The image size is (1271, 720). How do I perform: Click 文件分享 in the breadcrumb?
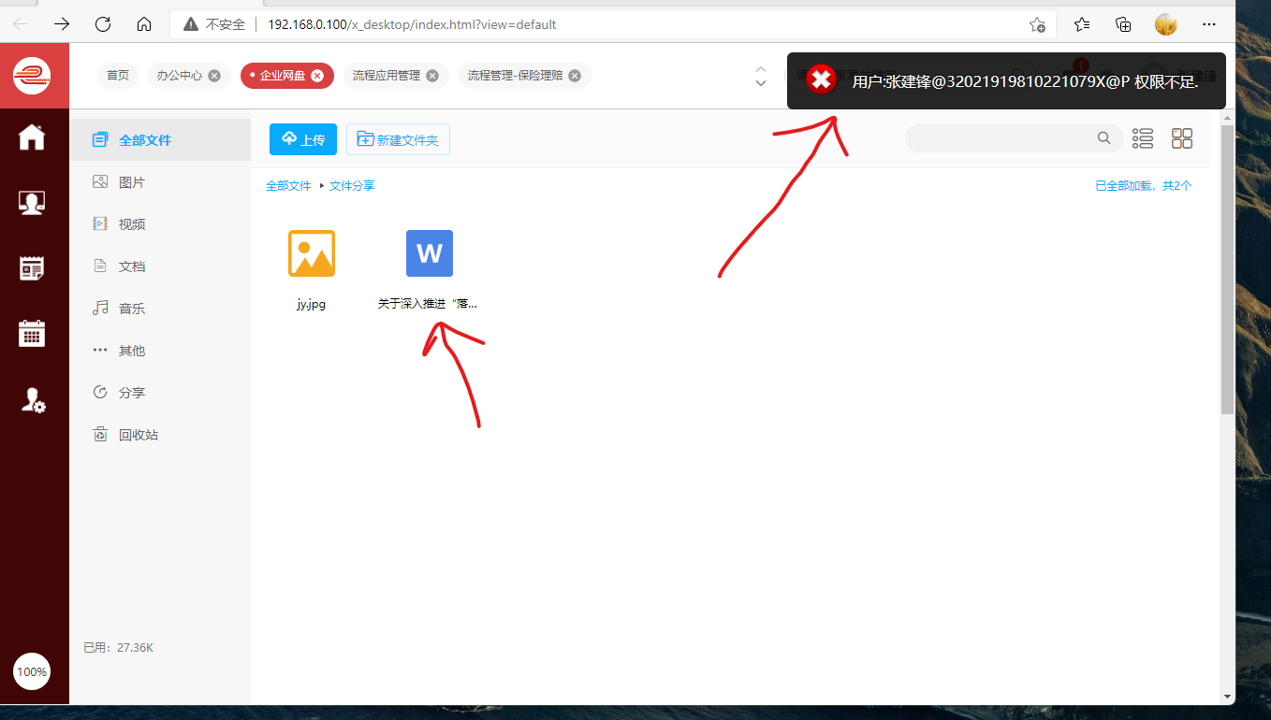[x=352, y=186]
